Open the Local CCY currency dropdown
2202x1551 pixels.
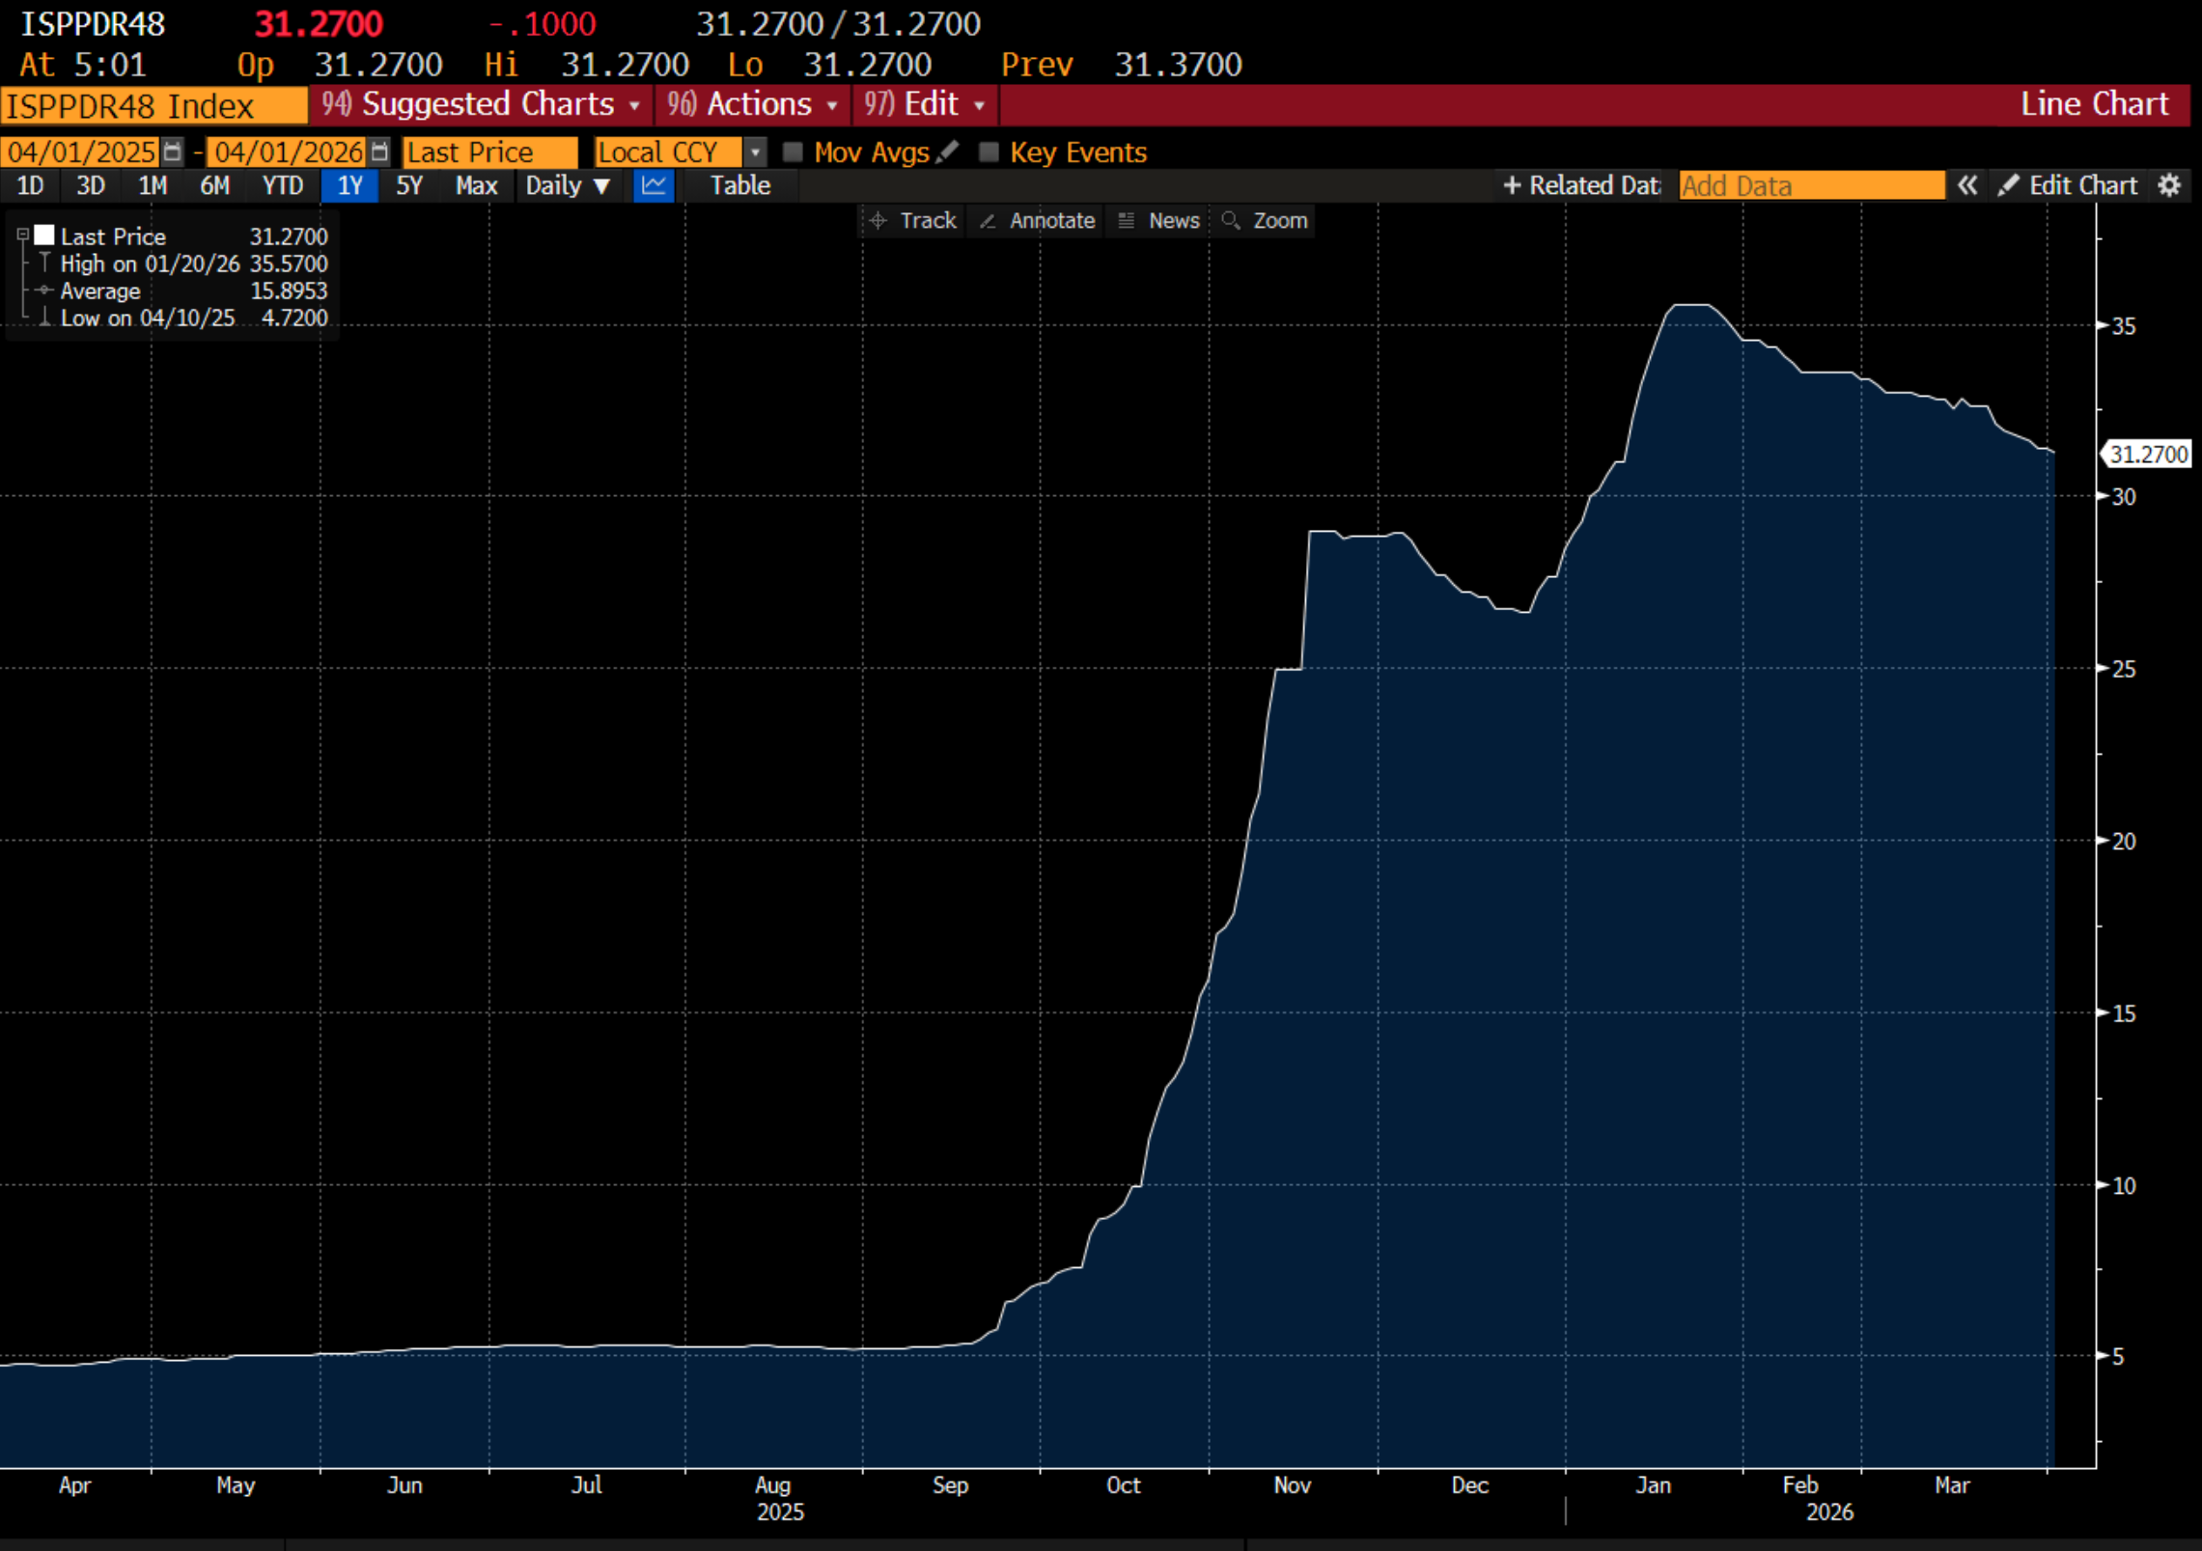point(756,152)
